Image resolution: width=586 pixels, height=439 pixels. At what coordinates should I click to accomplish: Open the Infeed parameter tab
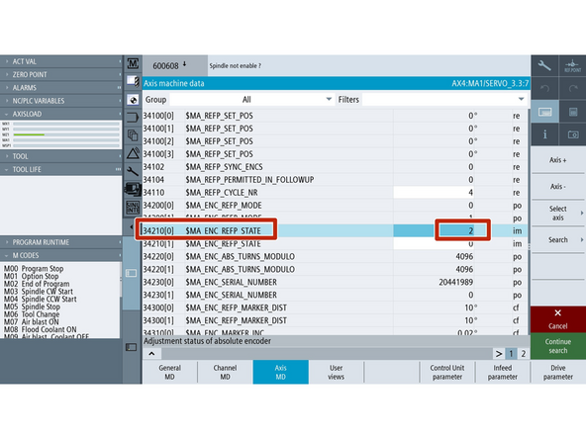click(502, 372)
